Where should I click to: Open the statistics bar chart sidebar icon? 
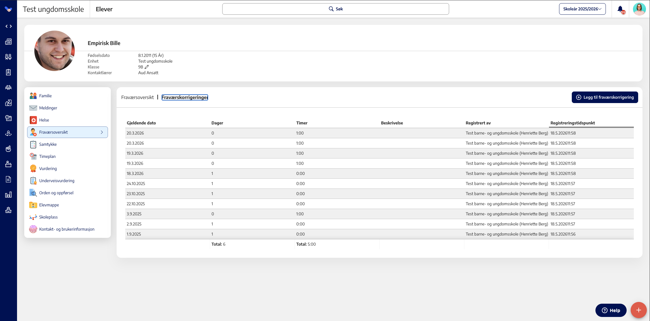[x=8, y=195]
